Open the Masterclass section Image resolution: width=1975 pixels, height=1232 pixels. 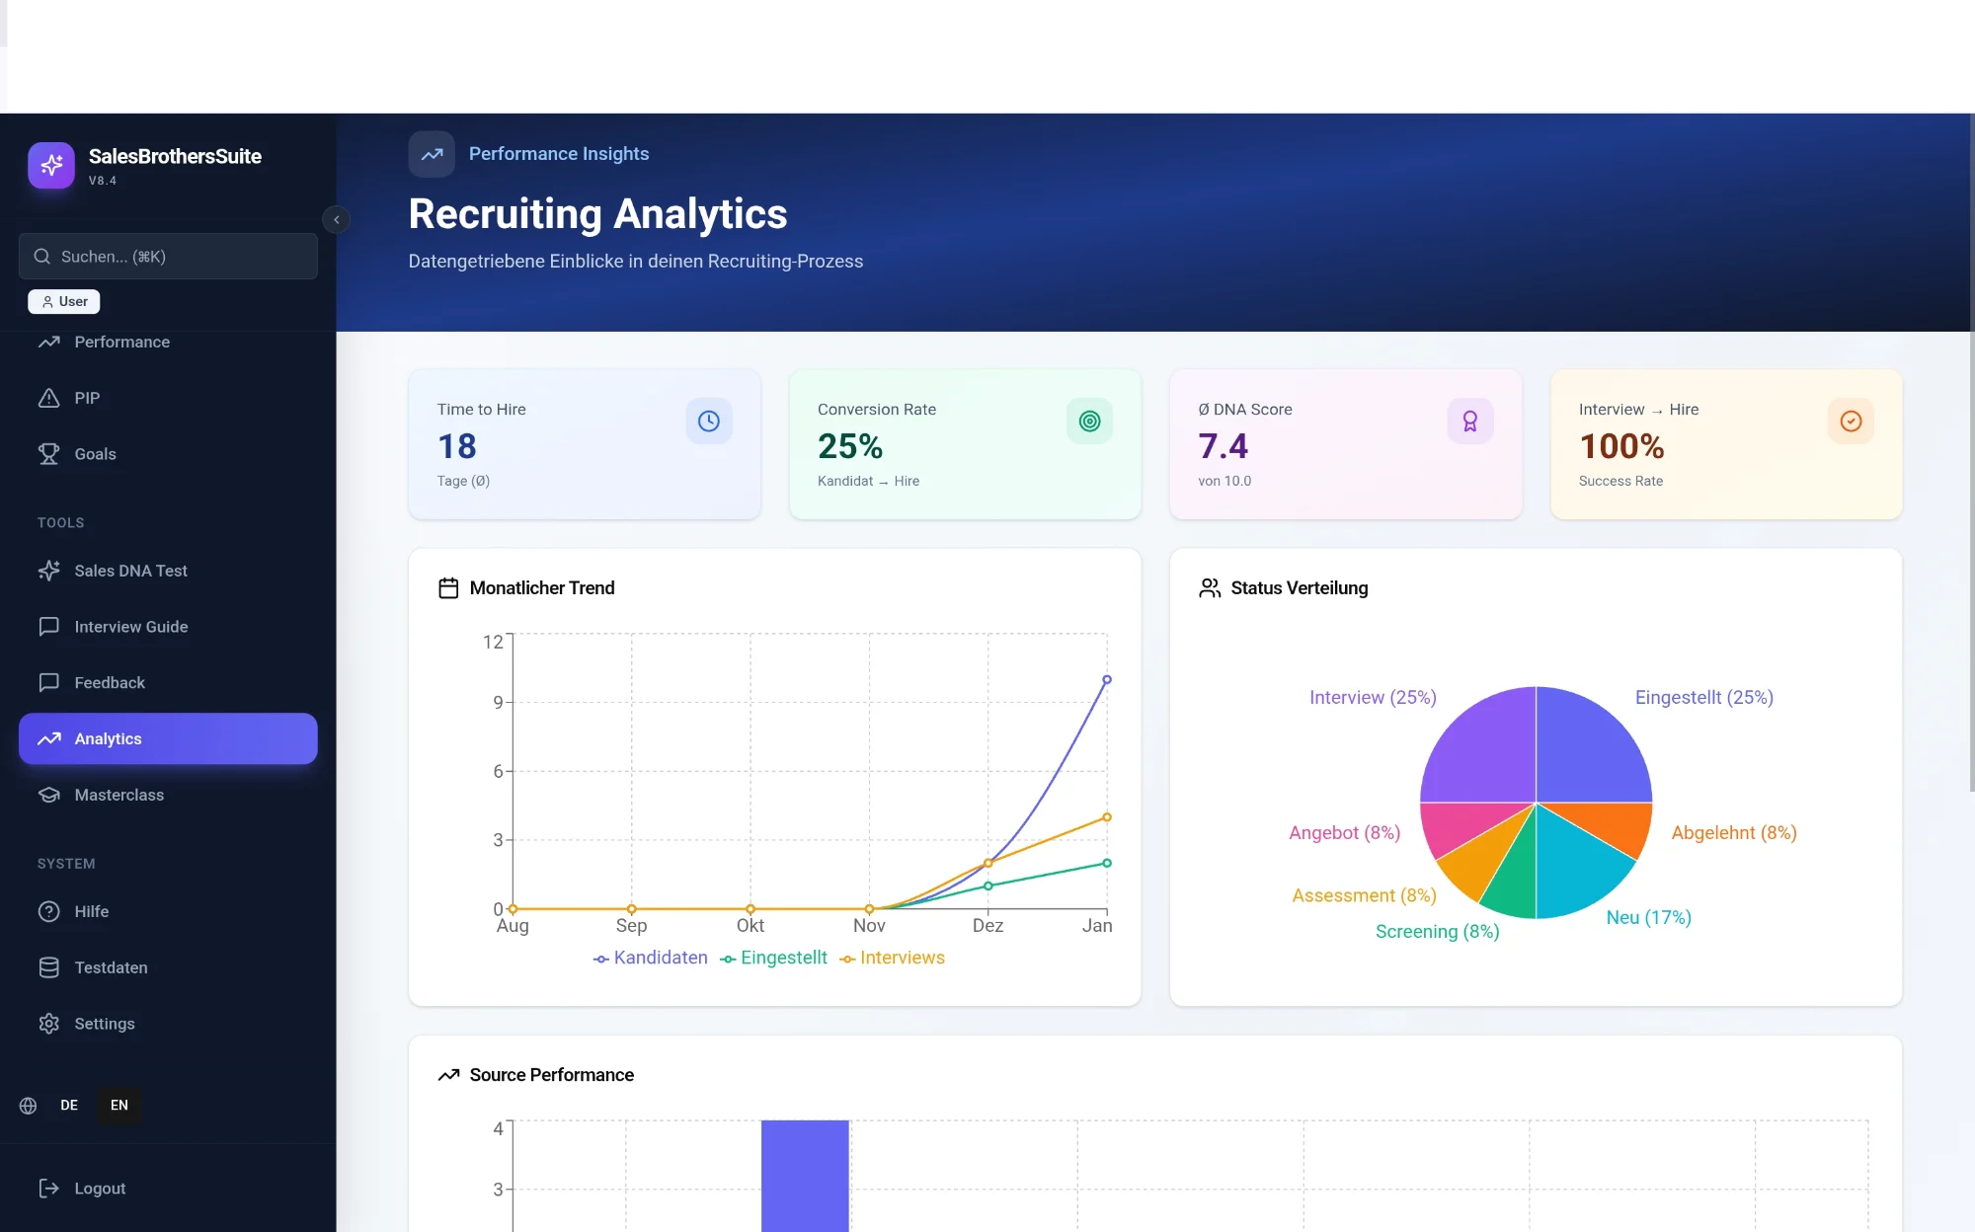(x=118, y=795)
